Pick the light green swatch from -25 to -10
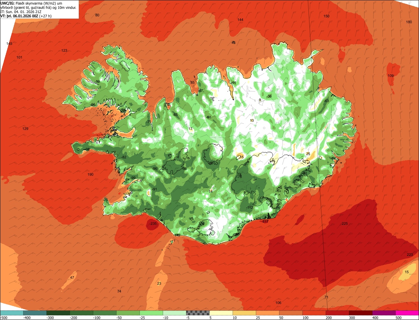Screen dimensions: 419x320 click(x=151, y=313)
